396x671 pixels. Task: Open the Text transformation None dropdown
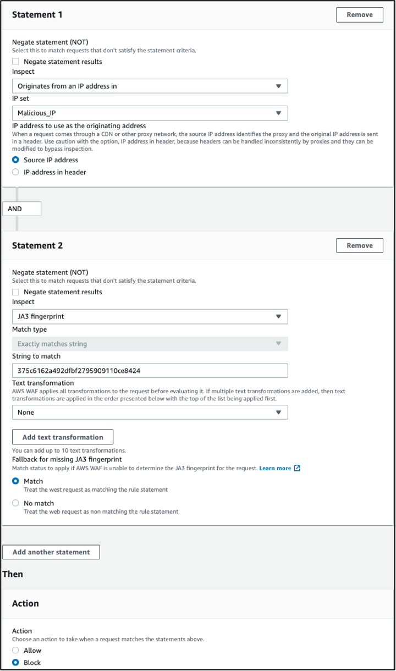click(150, 412)
